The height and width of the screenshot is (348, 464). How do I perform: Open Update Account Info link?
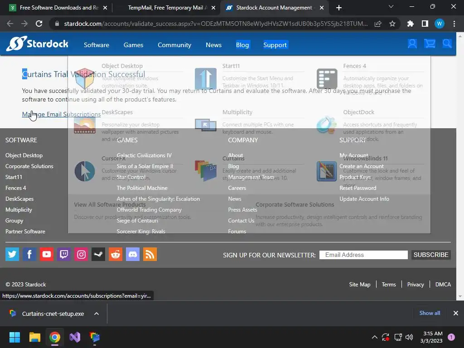tap(364, 199)
